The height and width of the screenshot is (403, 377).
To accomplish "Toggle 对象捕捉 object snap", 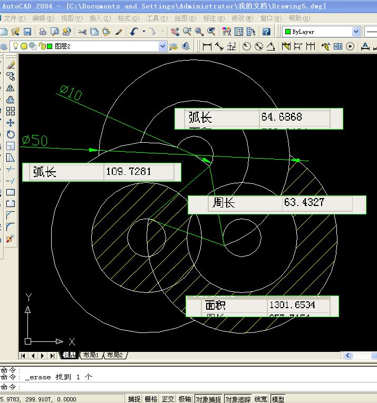I will click(209, 399).
